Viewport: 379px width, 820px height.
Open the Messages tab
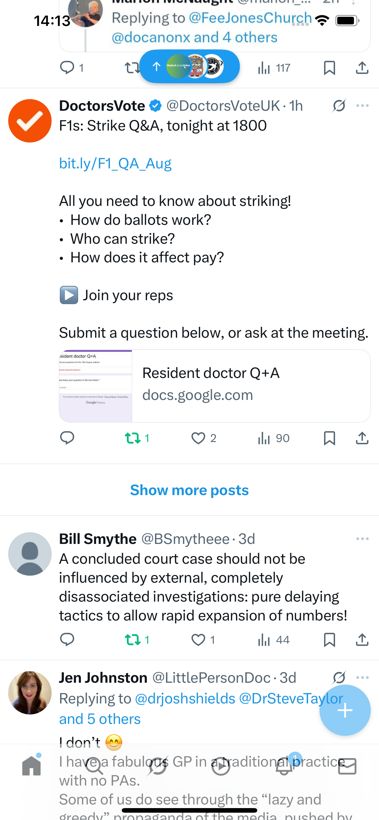click(347, 767)
